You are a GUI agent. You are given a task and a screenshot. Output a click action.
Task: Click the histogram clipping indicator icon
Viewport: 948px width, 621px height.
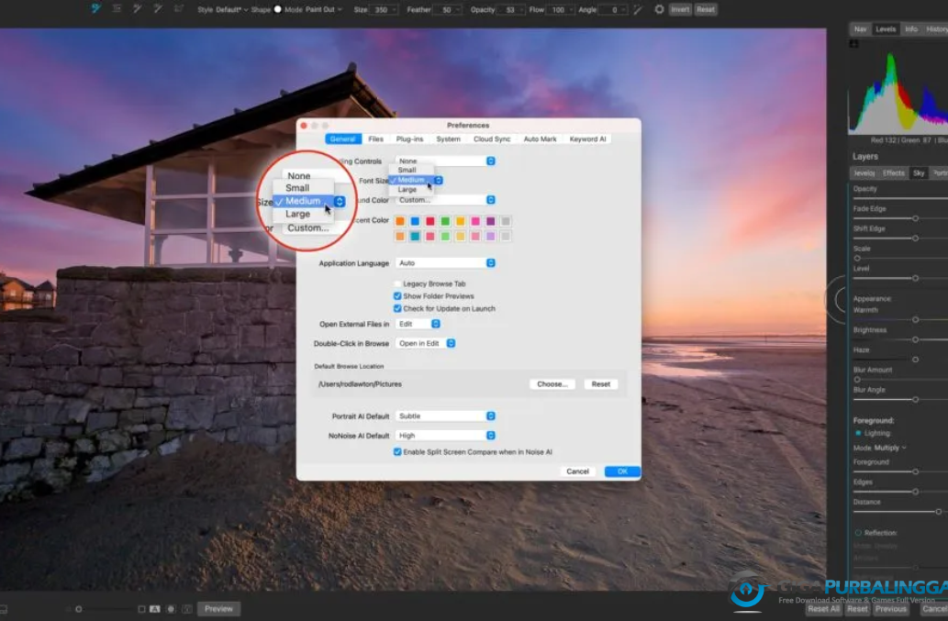point(853,43)
